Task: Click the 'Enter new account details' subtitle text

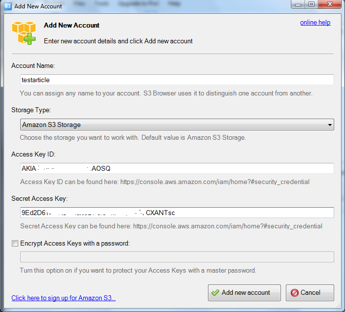Action: (x=118, y=41)
